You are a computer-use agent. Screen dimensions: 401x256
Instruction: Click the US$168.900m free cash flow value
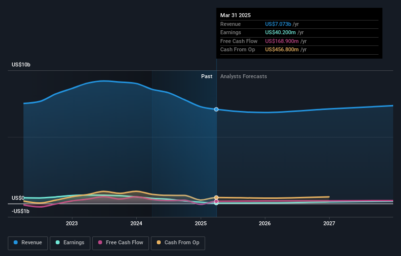click(x=282, y=41)
